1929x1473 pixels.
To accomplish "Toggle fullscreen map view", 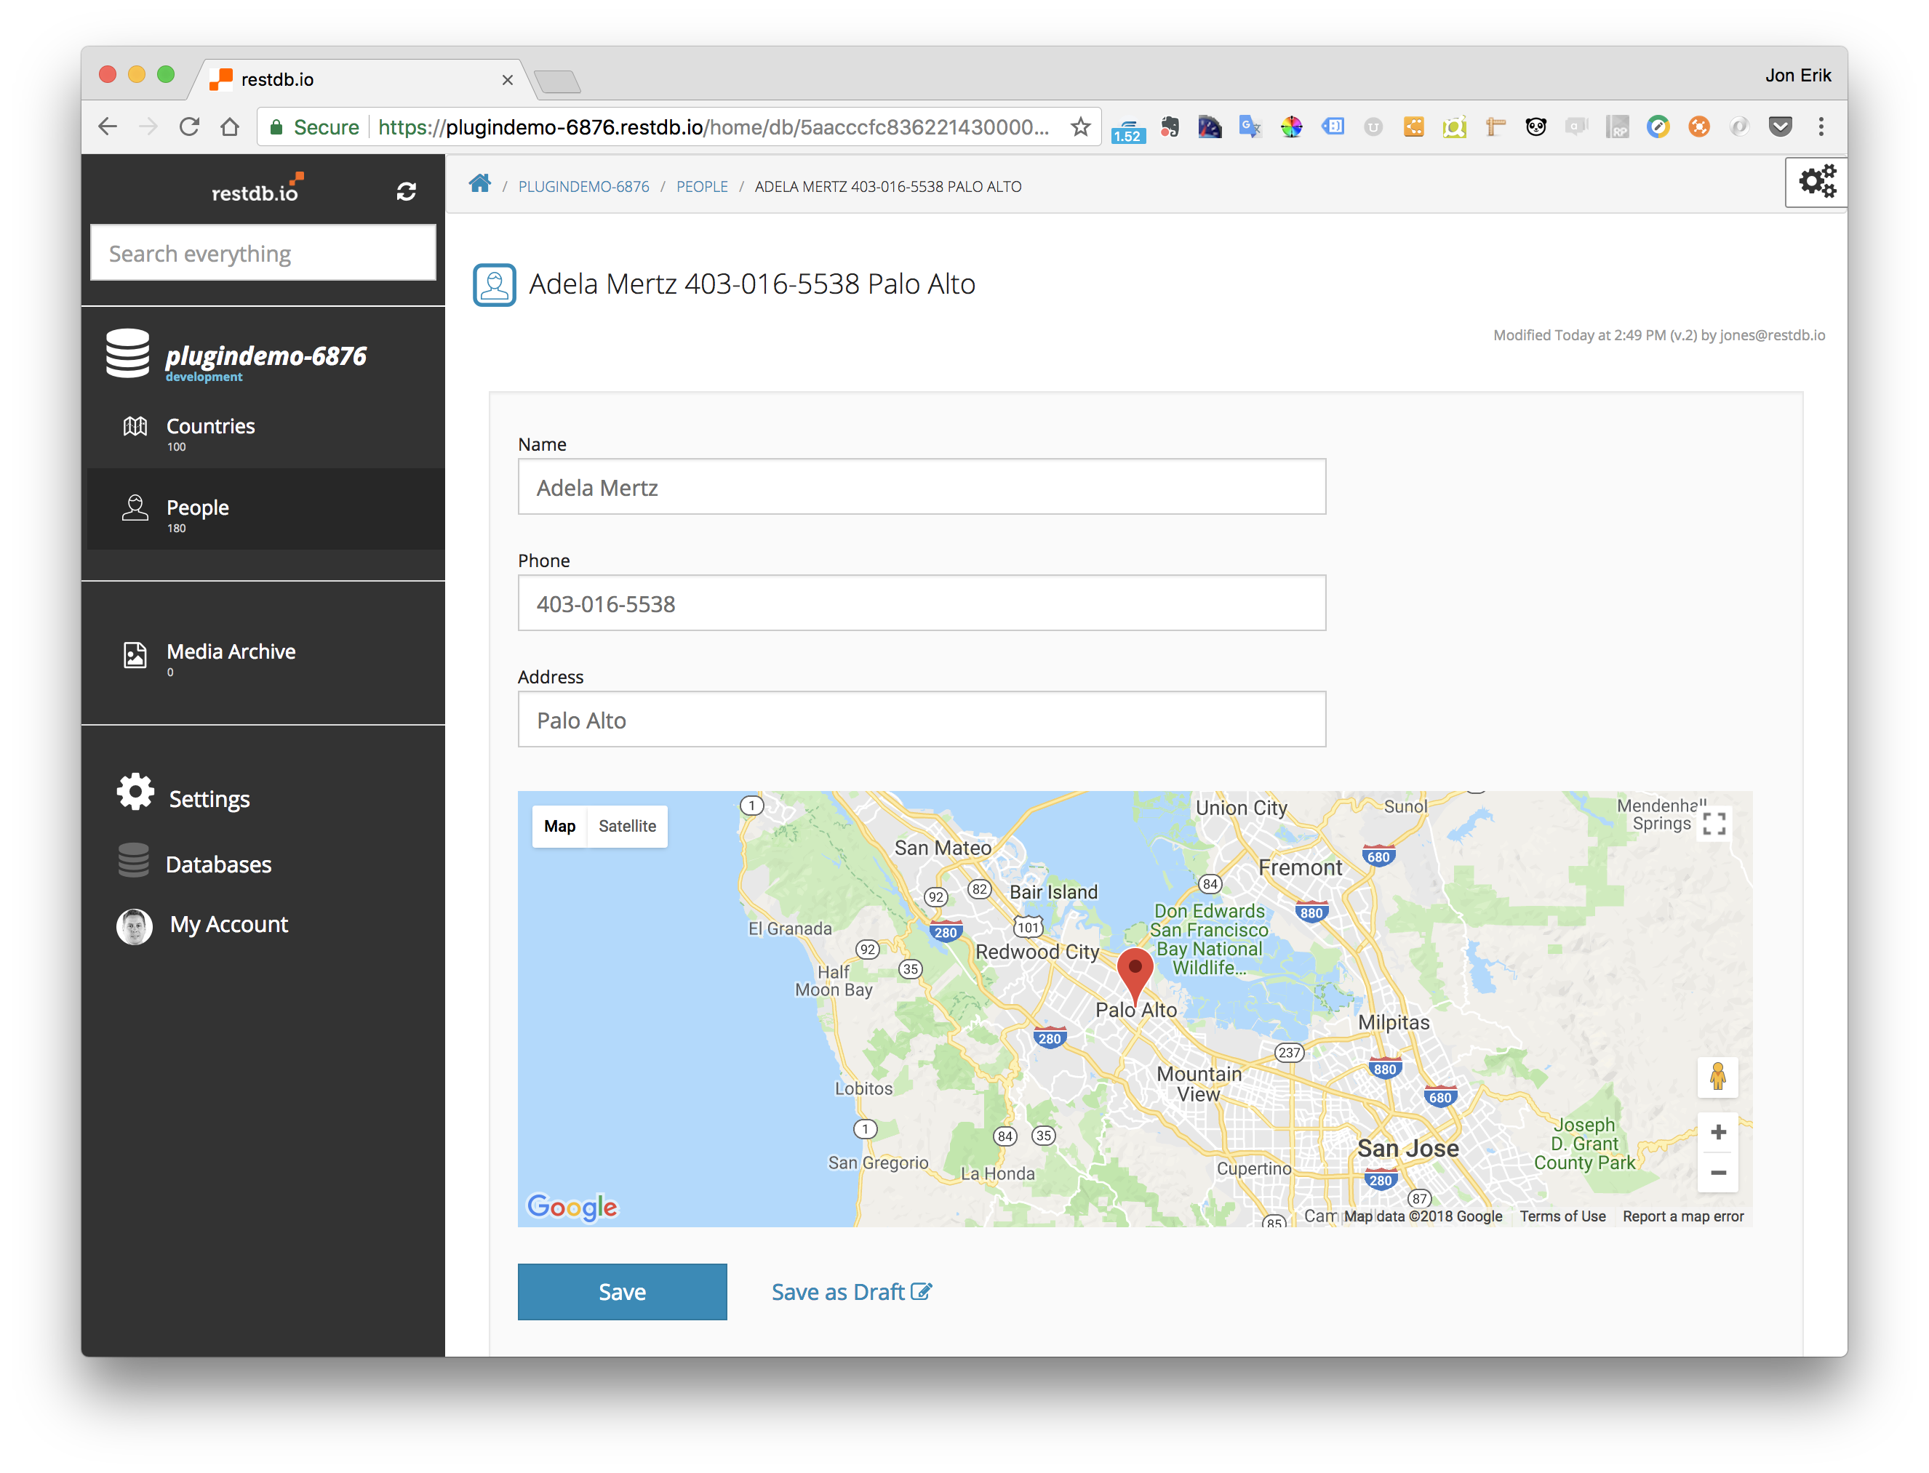I will [1715, 823].
